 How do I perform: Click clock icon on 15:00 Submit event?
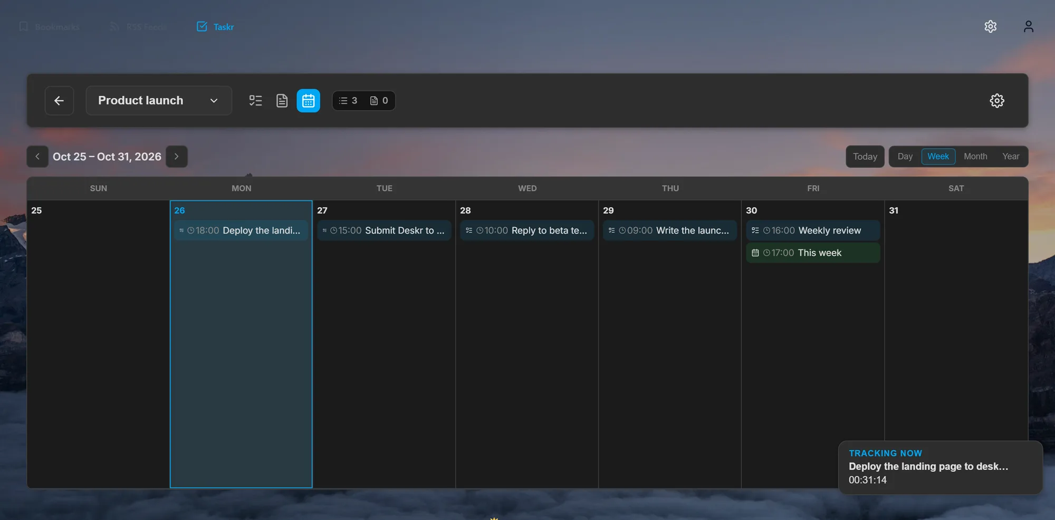coord(333,230)
